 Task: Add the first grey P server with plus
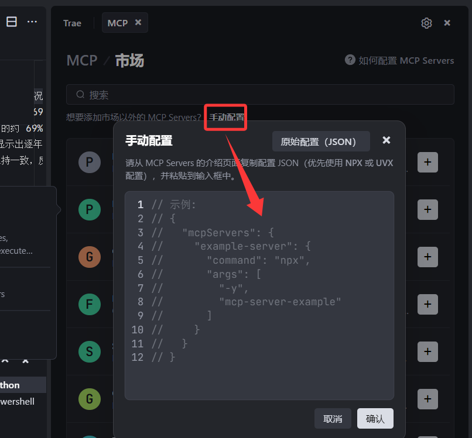point(427,163)
